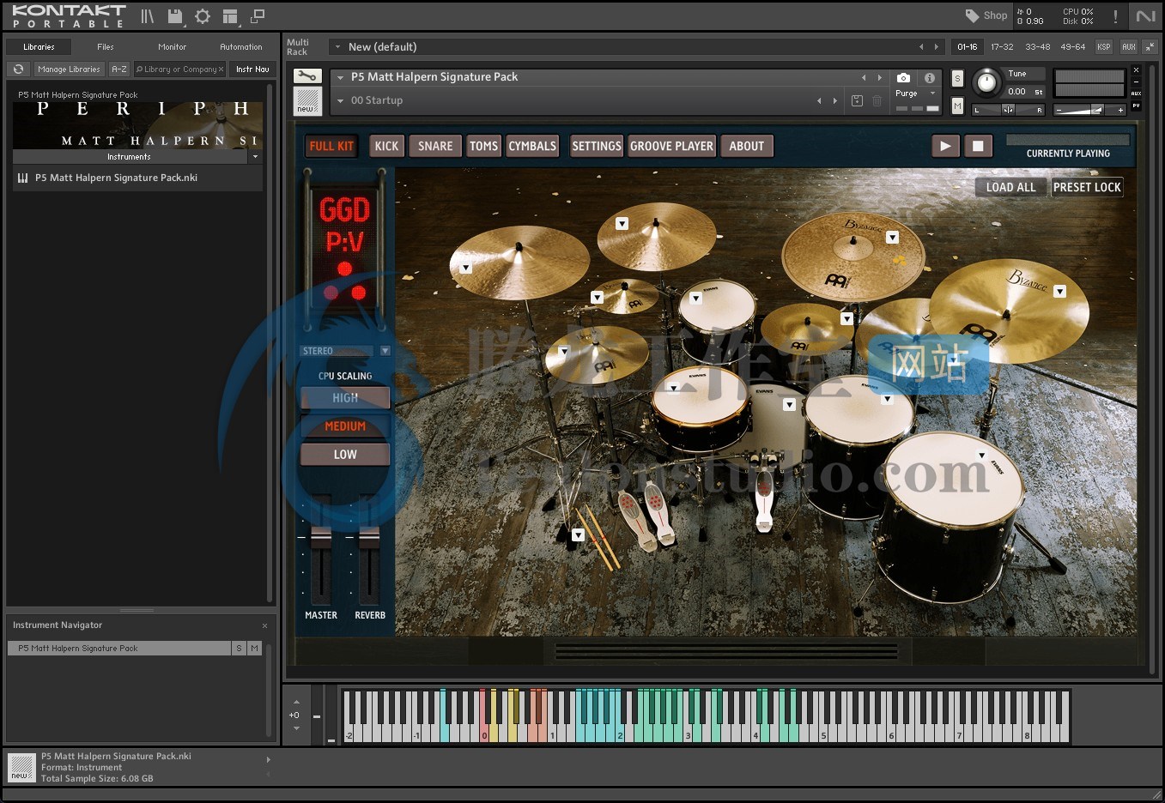Click the AUX button in rack header
This screenshot has width=1165, height=803.
[x=1129, y=47]
